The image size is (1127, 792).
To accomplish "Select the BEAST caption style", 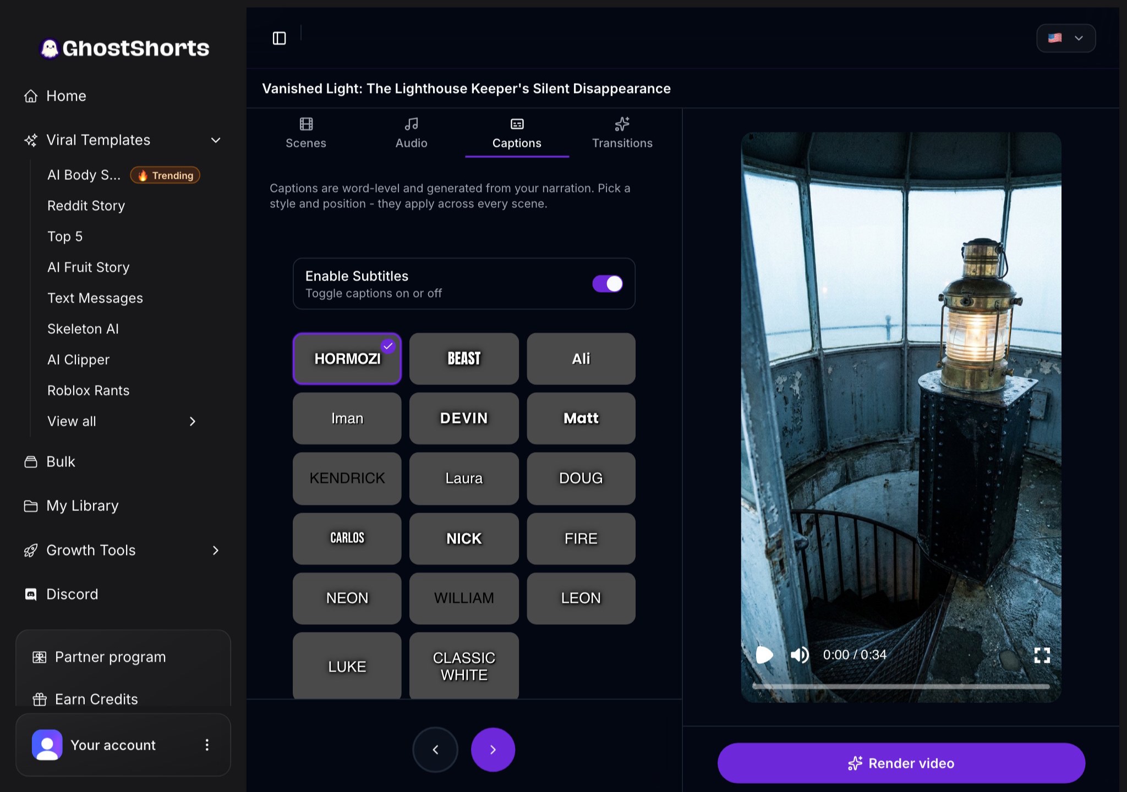I will pos(464,359).
